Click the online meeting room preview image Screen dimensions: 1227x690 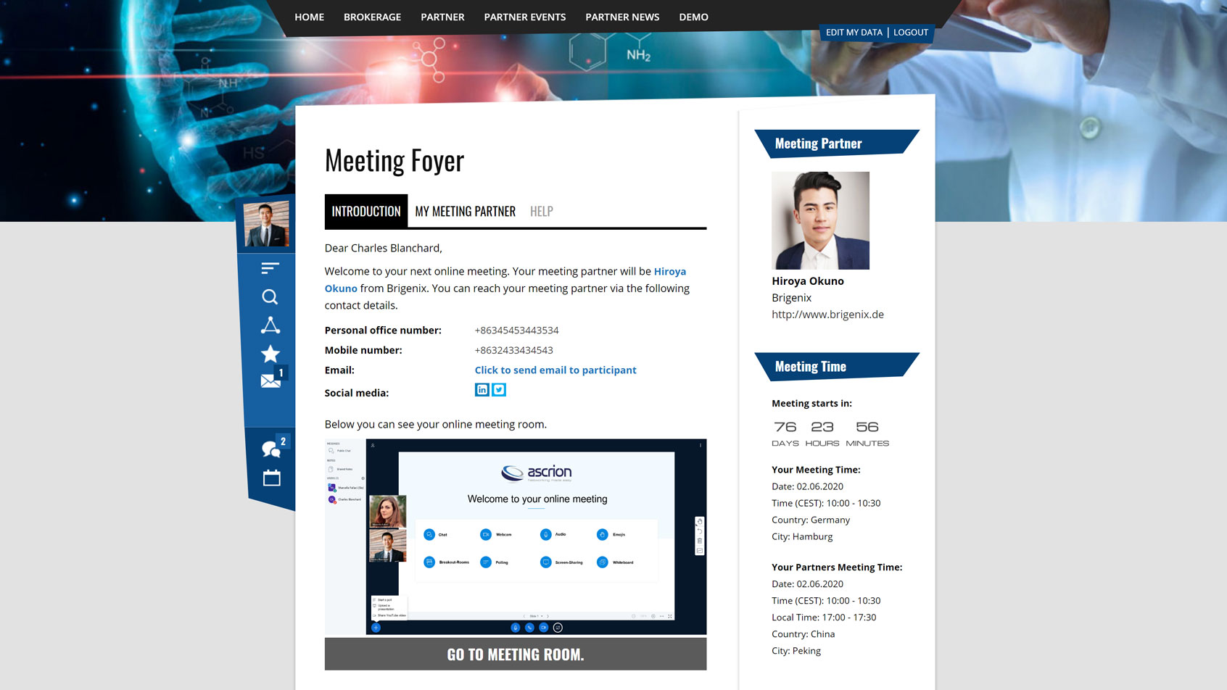point(515,536)
